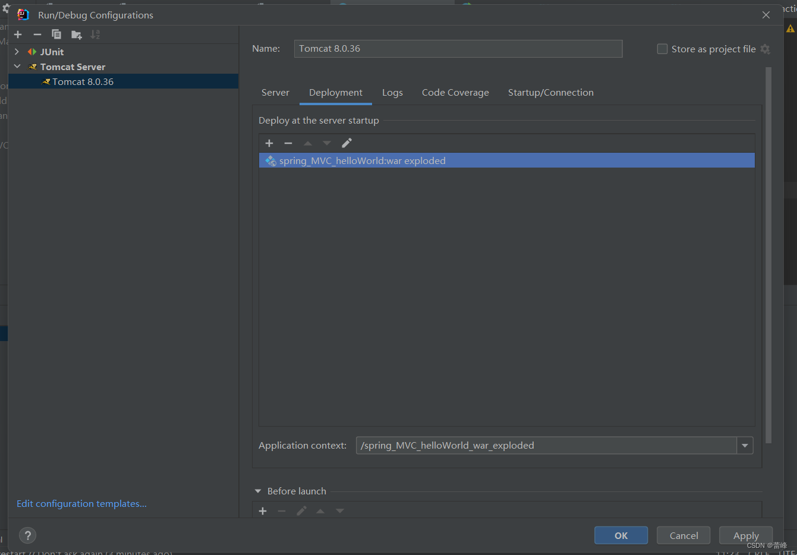Move Before launch task up
This screenshot has height=555, width=797.
coord(320,511)
